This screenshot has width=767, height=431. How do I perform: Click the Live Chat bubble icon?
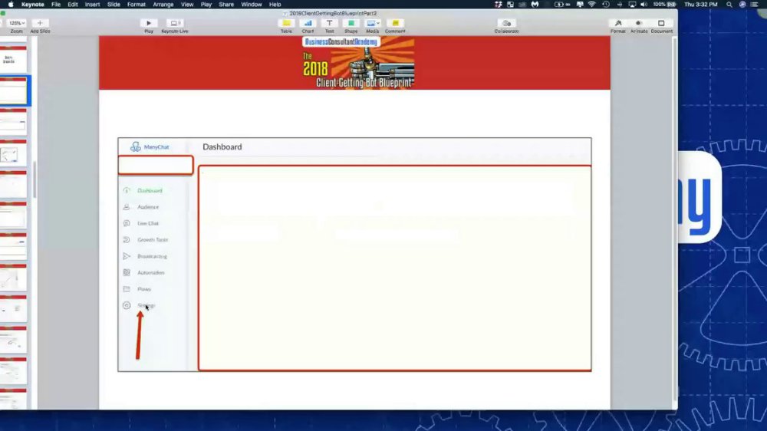(x=127, y=223)
